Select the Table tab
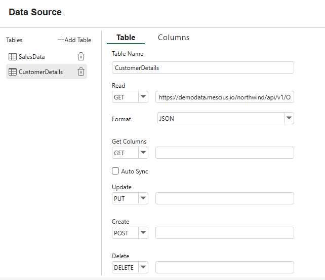This screenshot has width=325, height=280. 126,38
